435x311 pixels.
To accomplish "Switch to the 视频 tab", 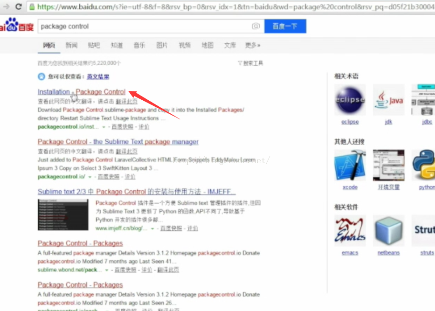I will 185,45.
